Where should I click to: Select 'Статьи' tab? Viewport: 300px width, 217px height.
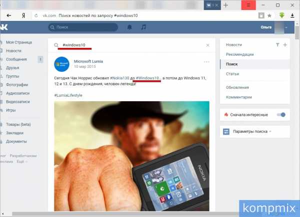232,74
